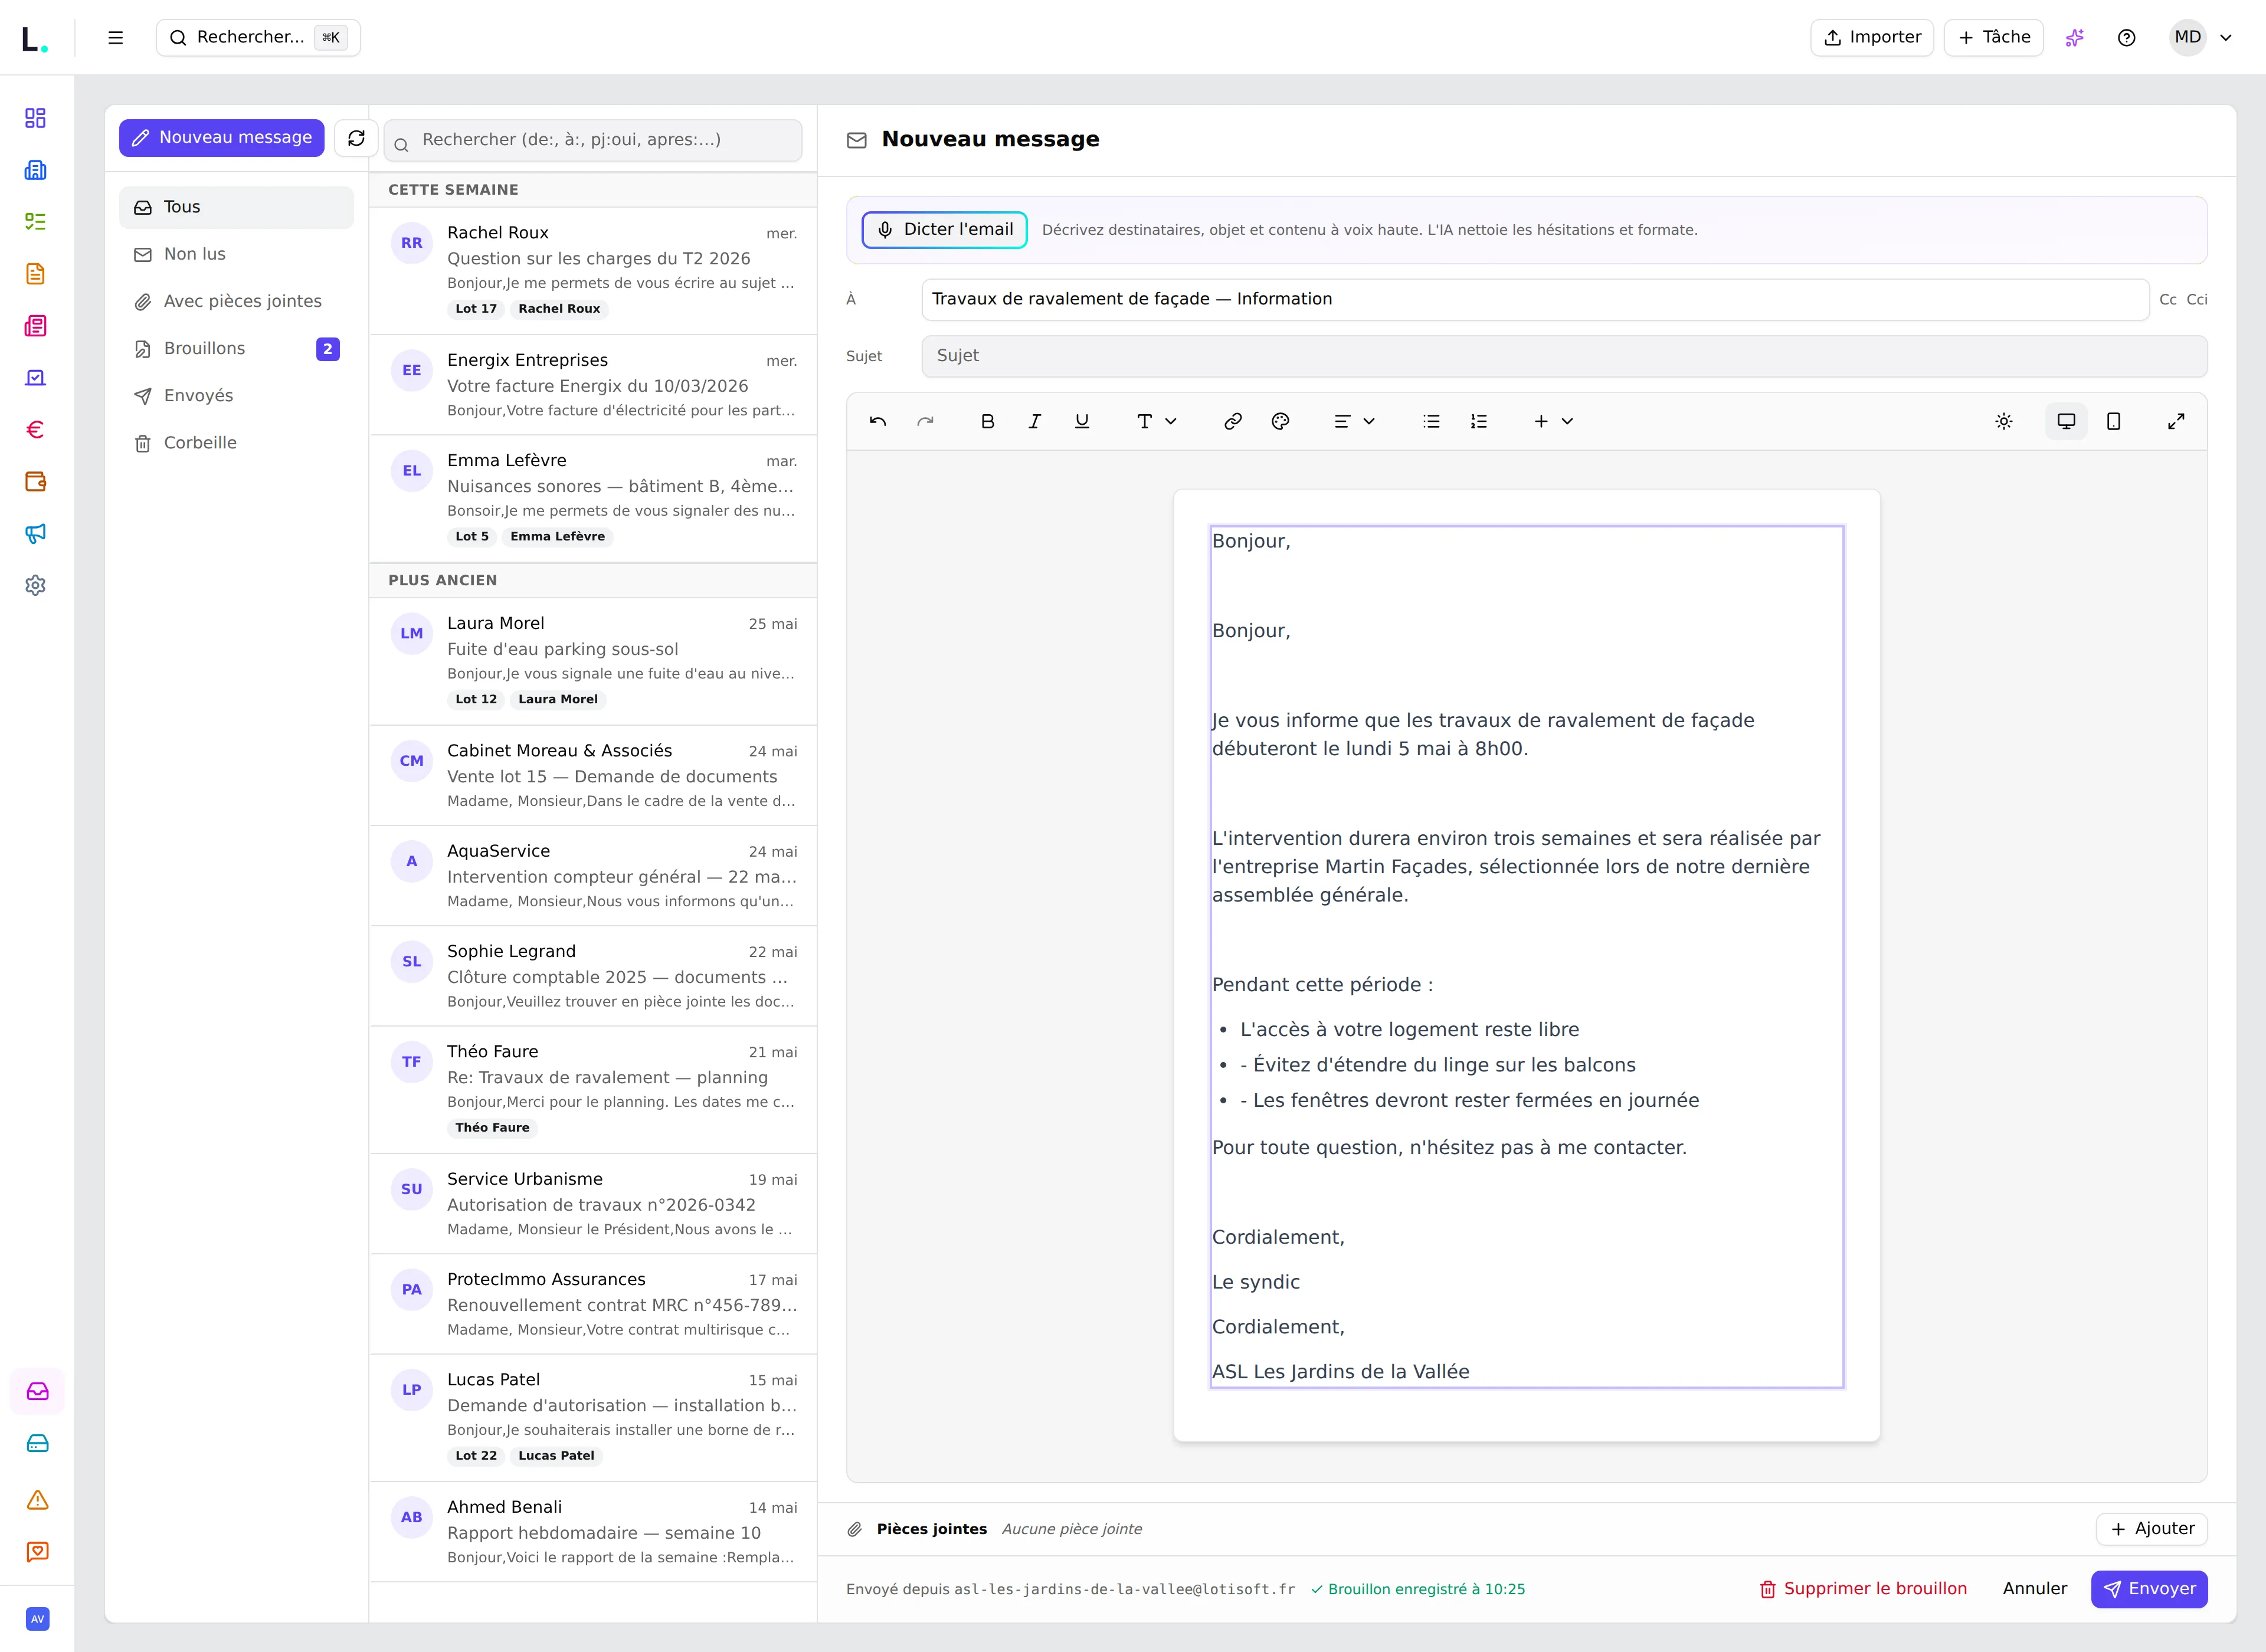The width and height of the screenshot is (2266, 1652).
Task: Click Supprimer le brouillon
Action: point(1864,1589)
